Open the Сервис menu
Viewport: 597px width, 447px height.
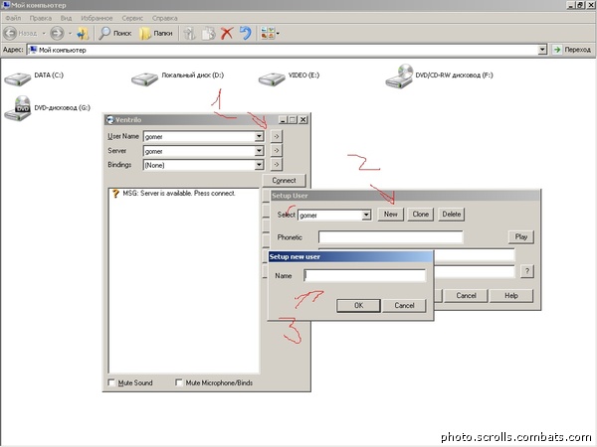(132, 18)
